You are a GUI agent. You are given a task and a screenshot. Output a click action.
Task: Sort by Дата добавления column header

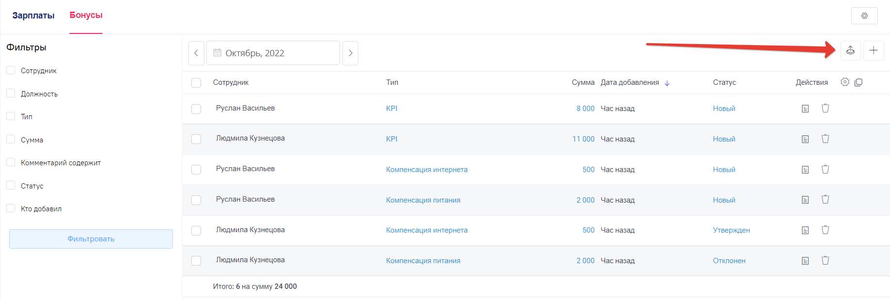630,82
